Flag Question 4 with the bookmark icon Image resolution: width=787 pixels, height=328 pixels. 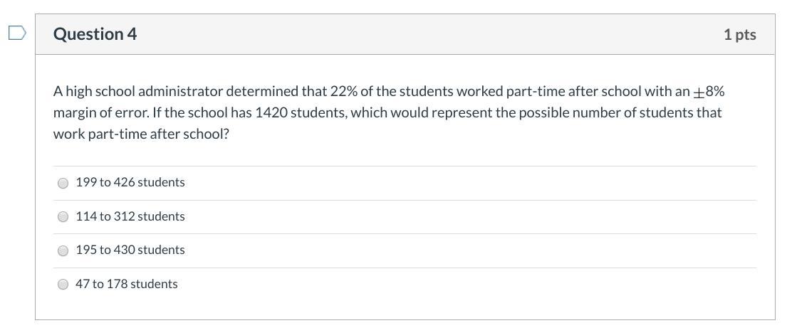click(17, 33)
